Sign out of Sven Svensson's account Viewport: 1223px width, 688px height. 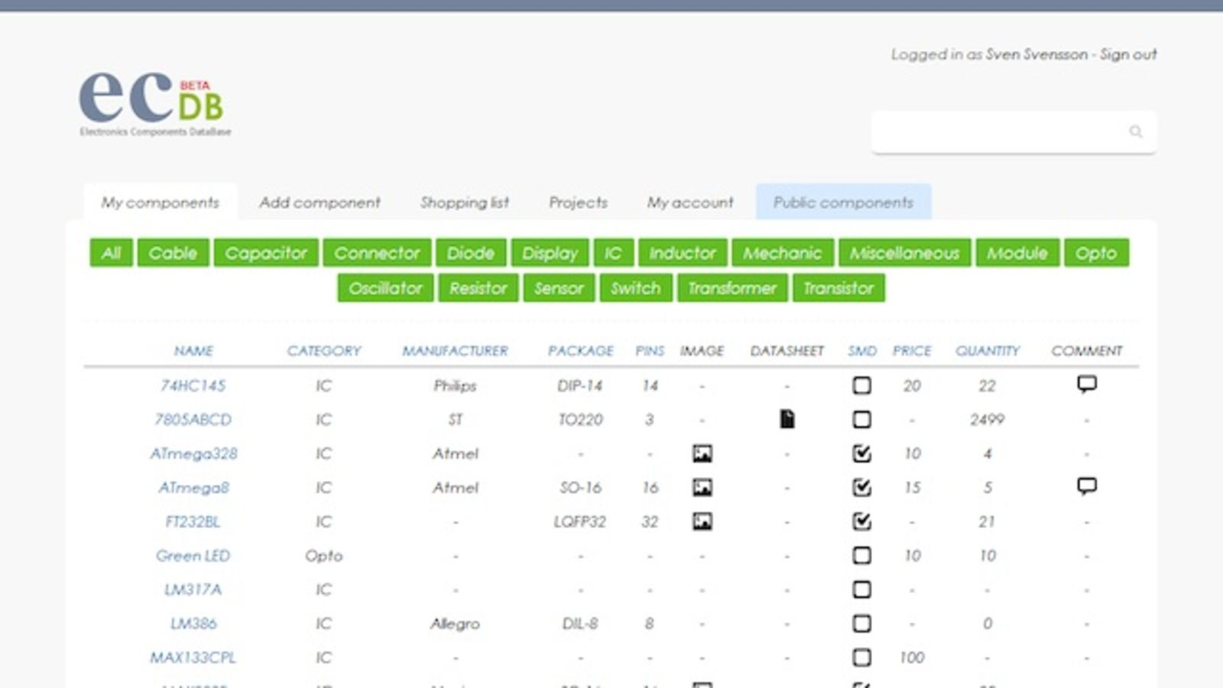click(x=1130, y=54)
